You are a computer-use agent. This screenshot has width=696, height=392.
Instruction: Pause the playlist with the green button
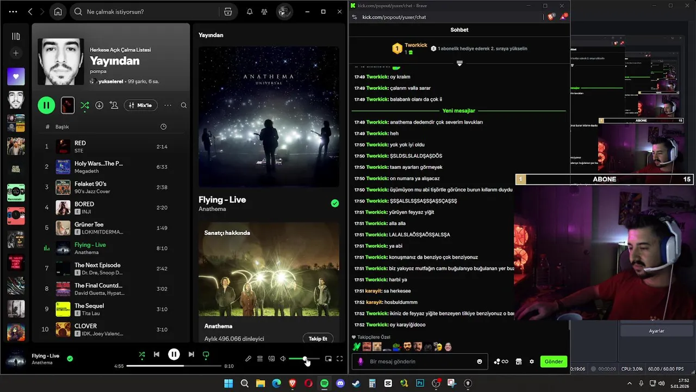click(x=46, y=105)
